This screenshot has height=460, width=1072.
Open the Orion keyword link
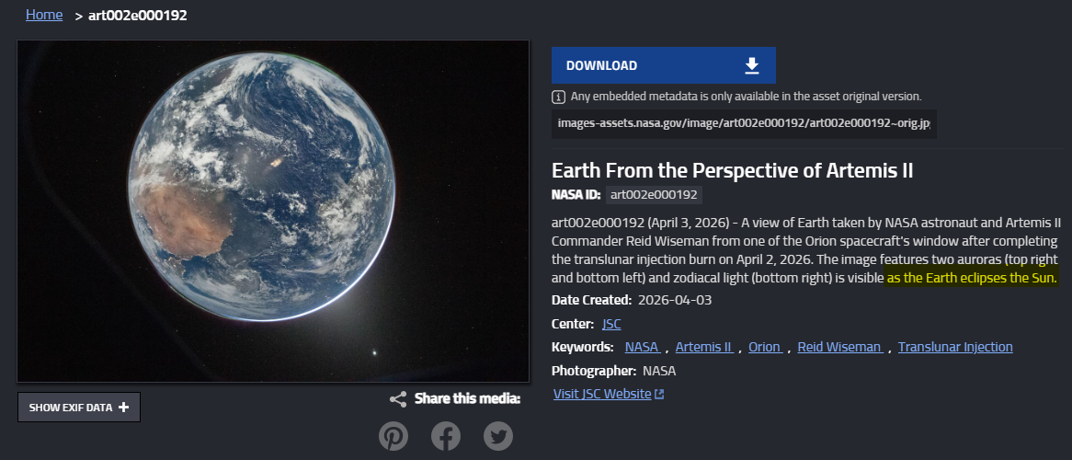pos(766,347)
